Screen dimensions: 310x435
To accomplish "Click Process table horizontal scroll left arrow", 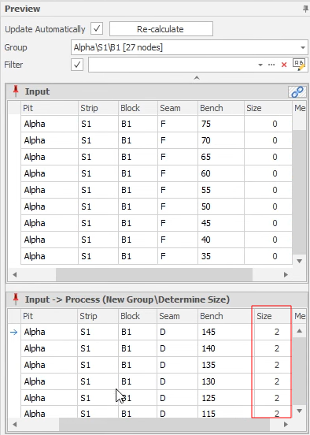I will [15, 424].
